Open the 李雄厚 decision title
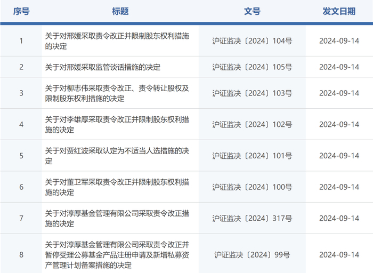This screenshot has width=373, height=273. point(117,124)
